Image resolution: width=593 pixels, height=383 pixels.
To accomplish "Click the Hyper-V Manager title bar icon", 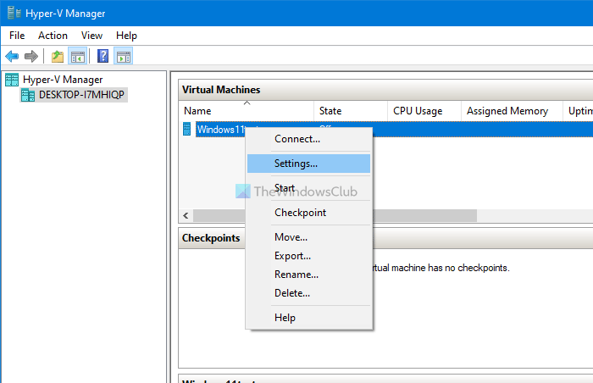I will point(14,13).
